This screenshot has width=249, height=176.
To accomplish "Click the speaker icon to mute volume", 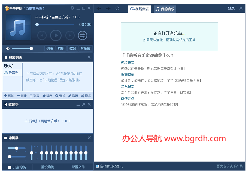I will tap(8, 48).
